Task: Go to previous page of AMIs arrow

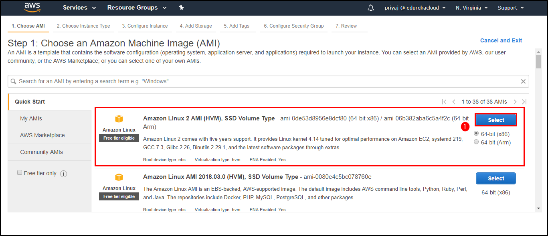Action: click(x=454, y=102)
